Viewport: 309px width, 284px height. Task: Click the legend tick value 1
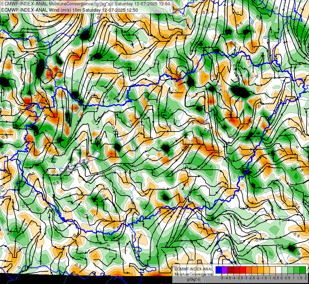(x=294, y=278)
